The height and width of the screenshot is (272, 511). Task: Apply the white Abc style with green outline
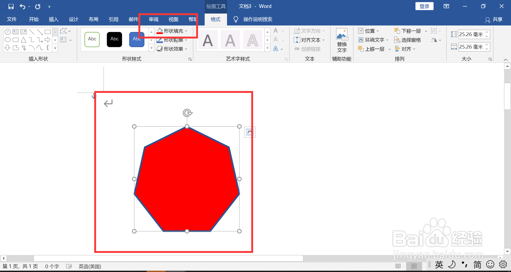coord(92,39)
